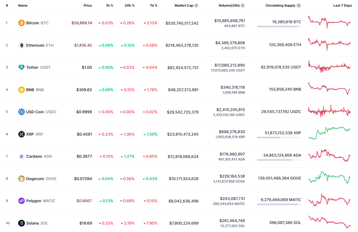358x232 pixels.
Task: Click the Polygon MATIC logo icon
Action: (x=21, y=201)
